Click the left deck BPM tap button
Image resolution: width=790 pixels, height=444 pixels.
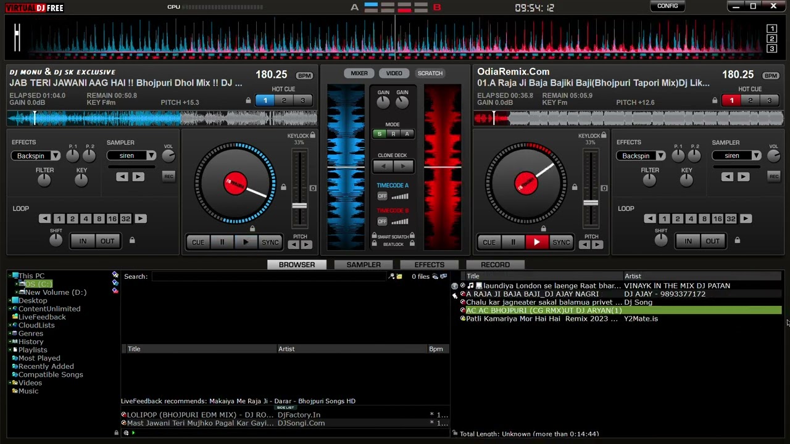[304, 75]
